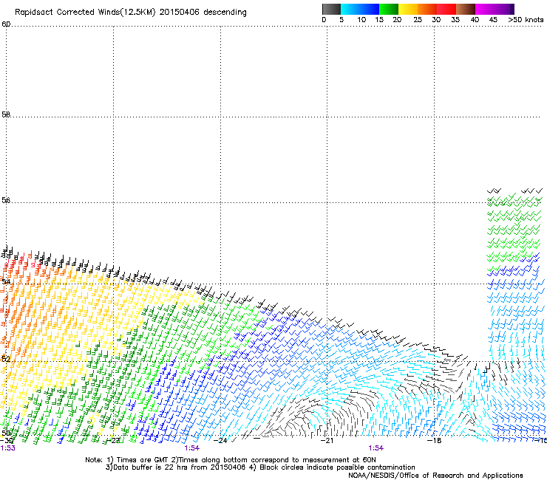This screenshot has height=480, width=547.
Task: Click the legend label '25'
Action: [418, 20]
